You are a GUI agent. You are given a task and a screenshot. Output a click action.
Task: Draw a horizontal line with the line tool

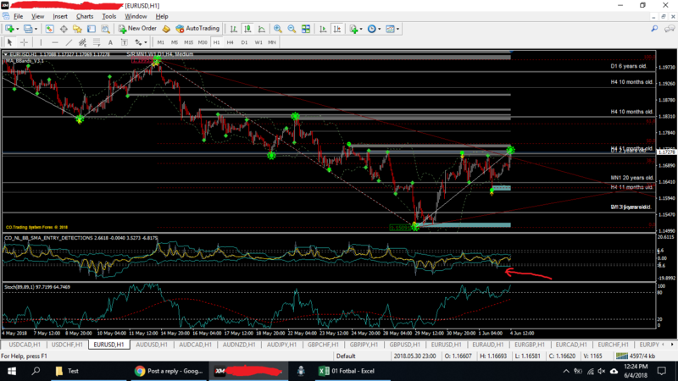(54, 42)
